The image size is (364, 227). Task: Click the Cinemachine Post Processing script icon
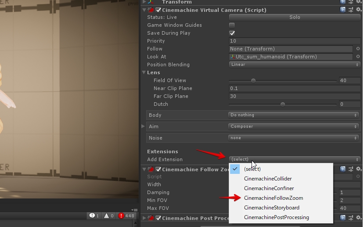[x=151, y=218]
